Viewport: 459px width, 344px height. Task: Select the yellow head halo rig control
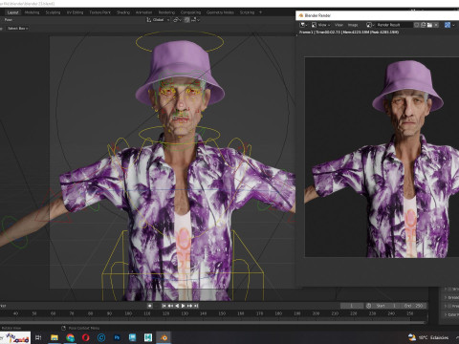point(180,41)
